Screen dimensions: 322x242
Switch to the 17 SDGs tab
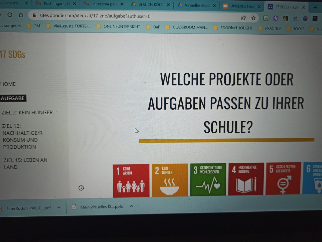[286, 7]
